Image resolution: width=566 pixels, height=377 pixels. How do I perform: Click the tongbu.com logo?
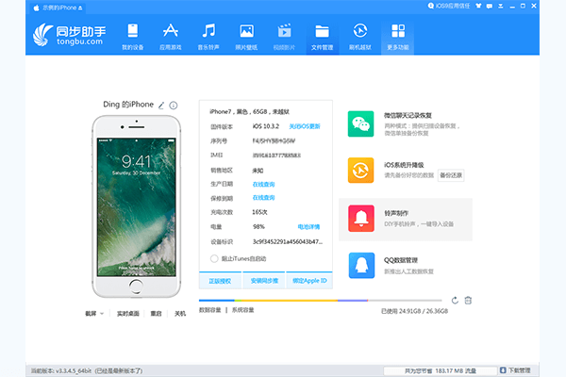pyautogui.click(x=69, y=35)
